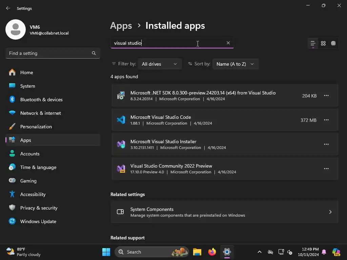Open options for Visual Studio Community 2022 Preview
Image resolution: width=347 pixels, height=260 pixels.
pyautogui.click(x=326, y=169)
